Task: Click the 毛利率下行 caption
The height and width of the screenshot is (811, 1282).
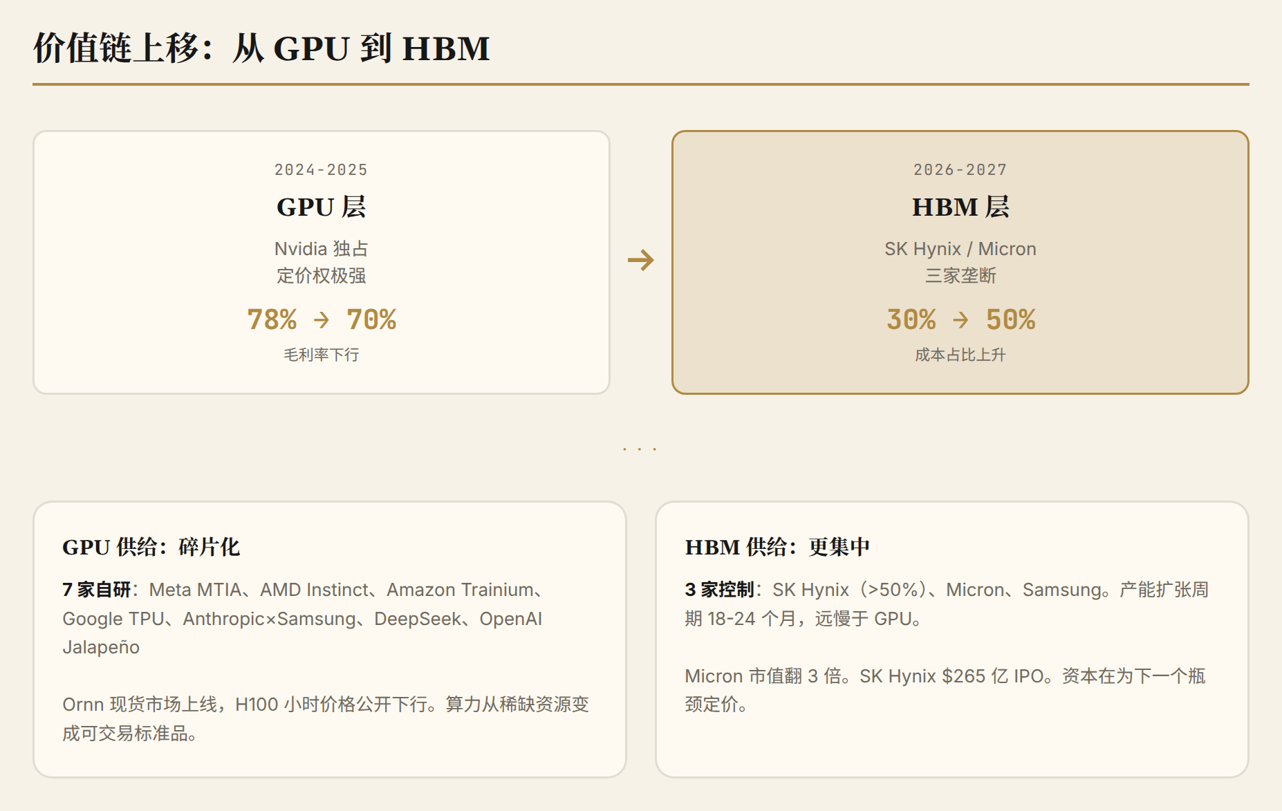Action: [x=321, y=355]
